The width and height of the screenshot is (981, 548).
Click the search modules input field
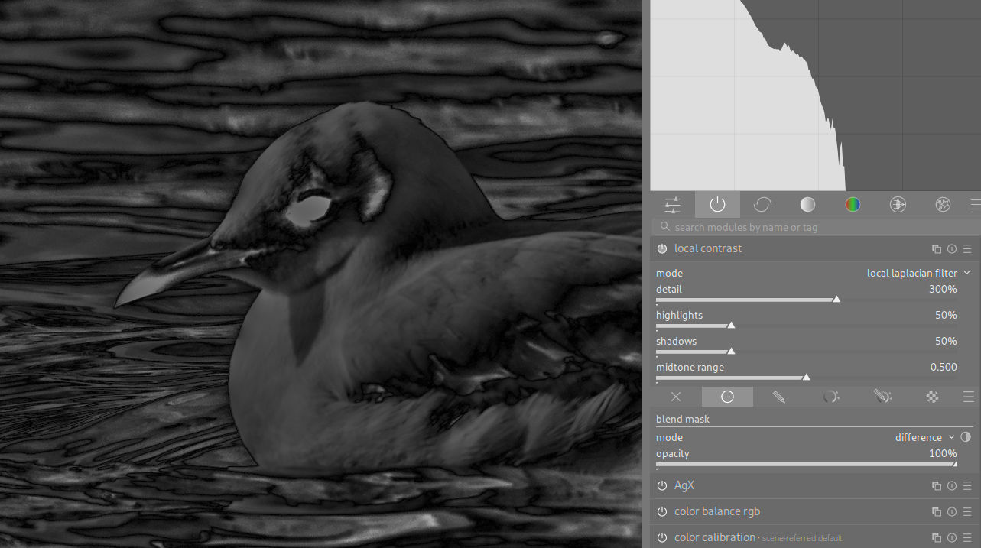(810, 227)
